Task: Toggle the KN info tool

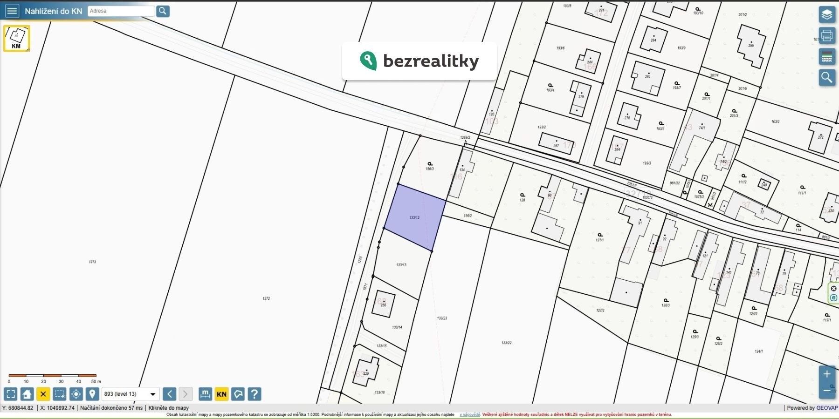Action: (x=221, y=394)
